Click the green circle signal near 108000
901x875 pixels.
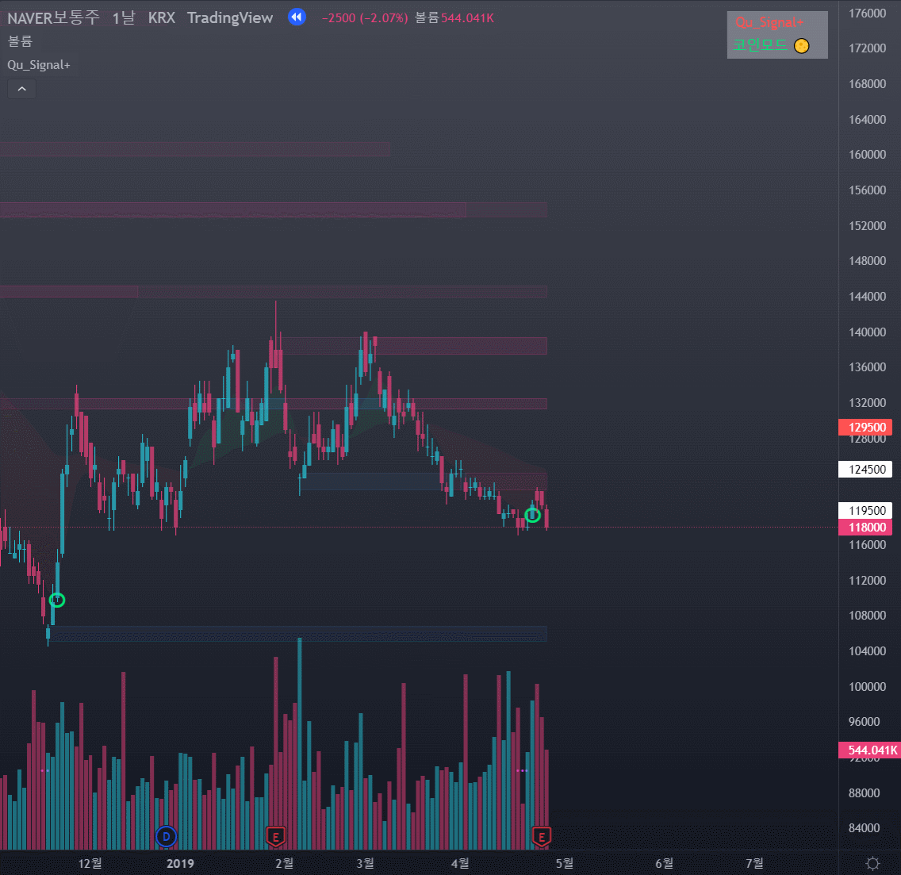tap(57, 601)
